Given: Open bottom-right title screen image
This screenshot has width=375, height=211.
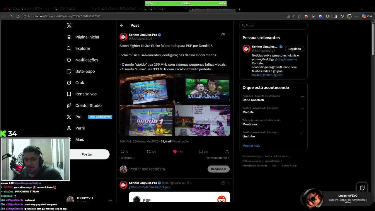Looking at the screenshot, I should (x=202, y=121).
